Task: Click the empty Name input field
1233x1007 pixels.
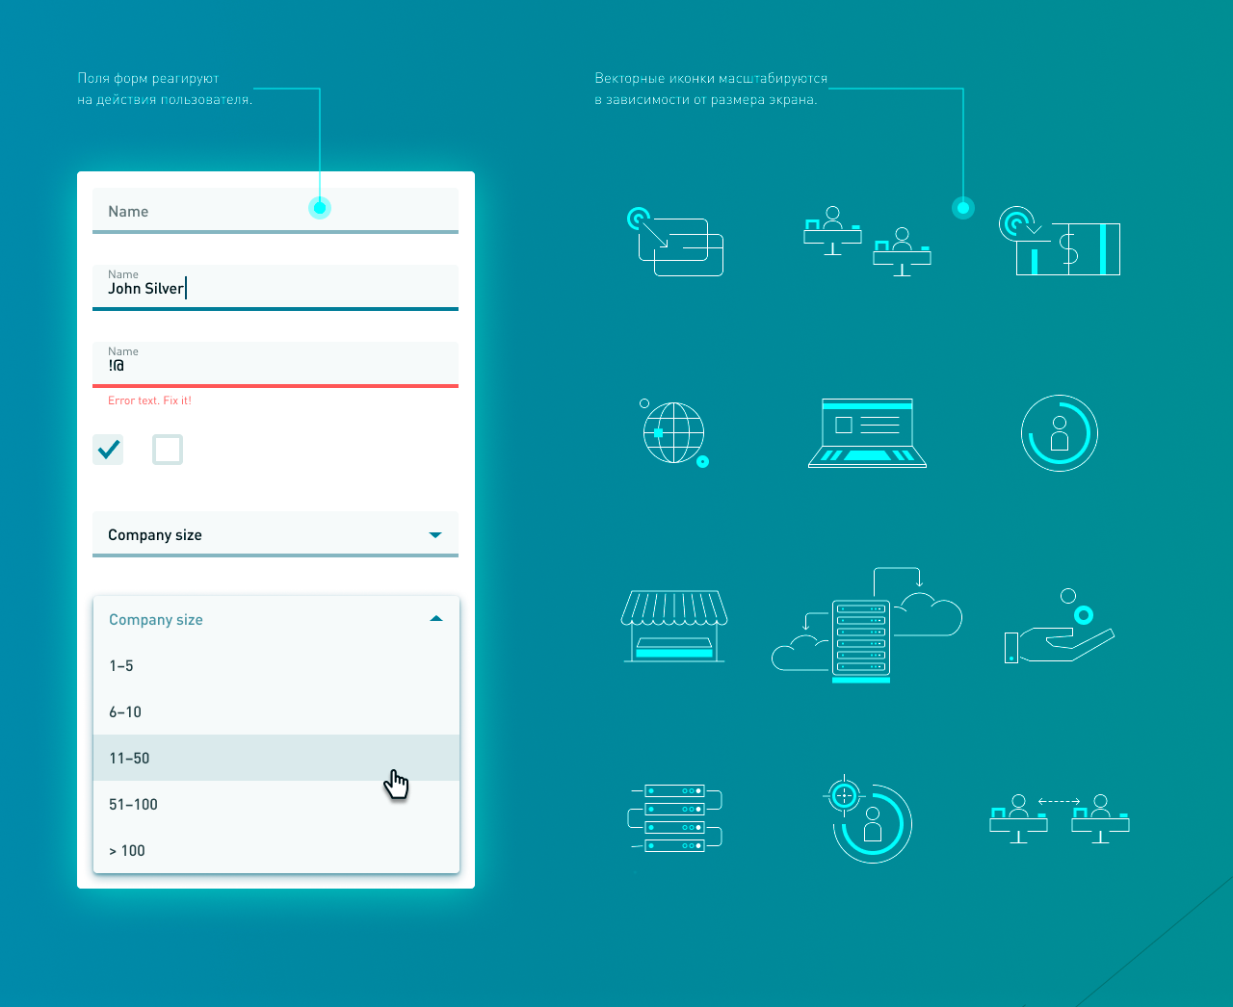Action: coord(275,211)
